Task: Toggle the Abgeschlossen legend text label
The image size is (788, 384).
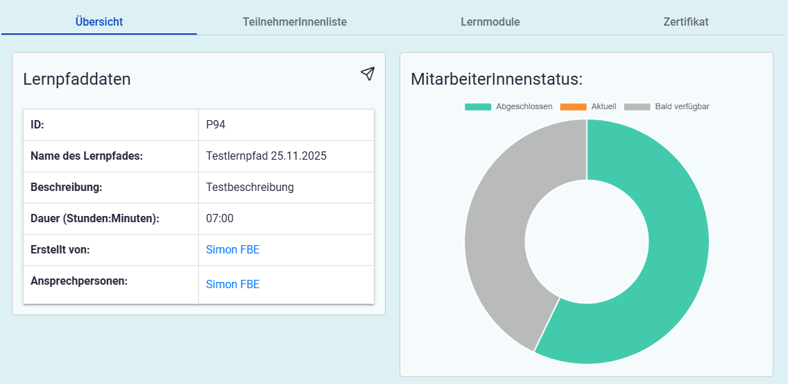Action: pyautogui.click(x=524, y=107)
